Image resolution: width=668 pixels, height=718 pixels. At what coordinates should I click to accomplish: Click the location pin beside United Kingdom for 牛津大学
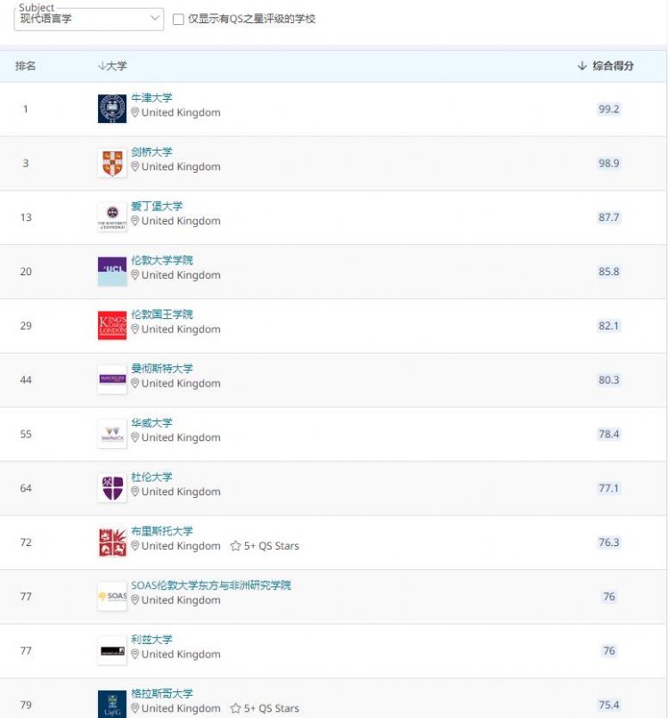134,113
